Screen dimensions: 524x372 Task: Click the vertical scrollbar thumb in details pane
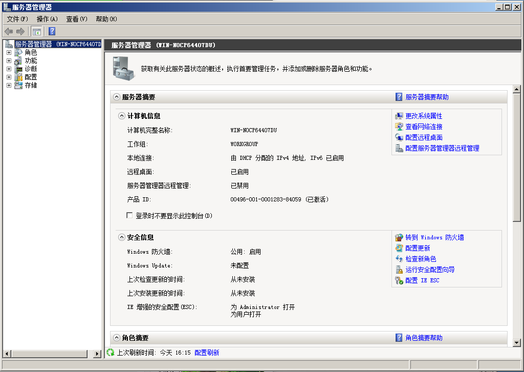tap(517, 157)
